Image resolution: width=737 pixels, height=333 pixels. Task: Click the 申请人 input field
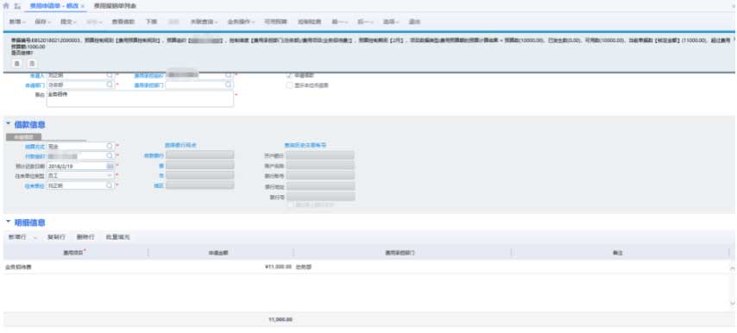click(80, 75)
